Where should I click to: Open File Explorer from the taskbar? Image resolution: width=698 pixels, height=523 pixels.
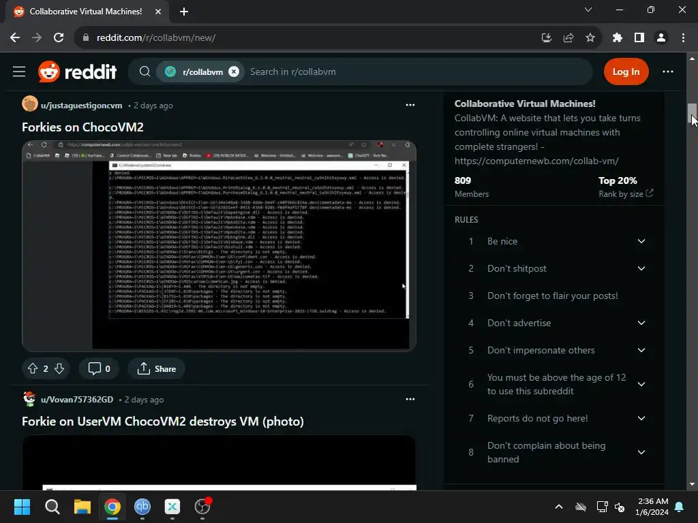click(82, 507)
